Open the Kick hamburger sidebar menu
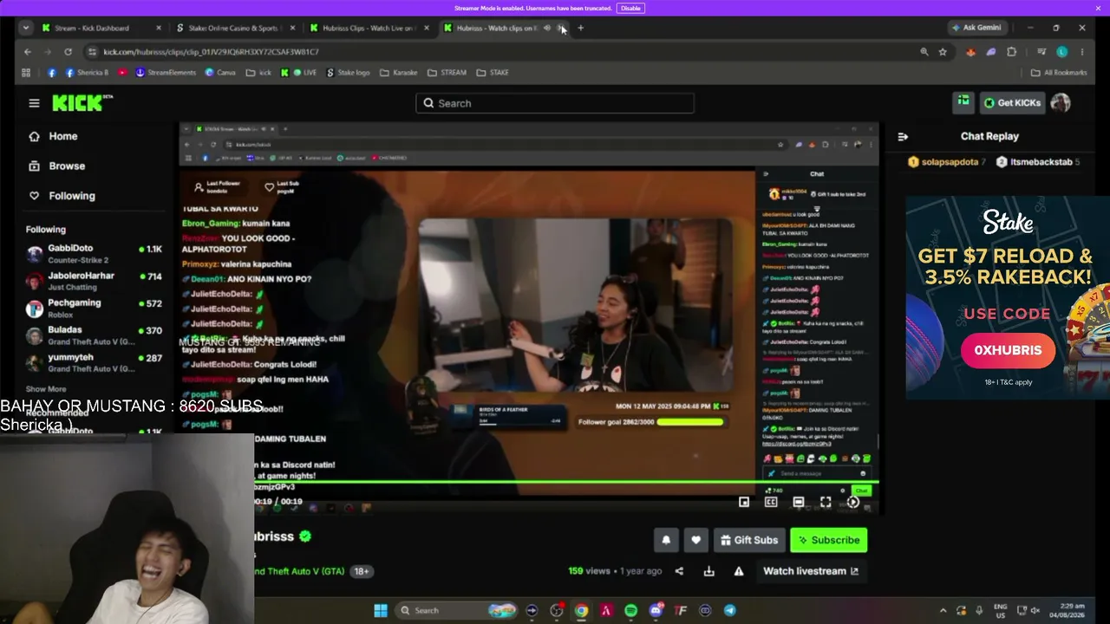Screen dimensions: 1110x624 coord(34,103)
